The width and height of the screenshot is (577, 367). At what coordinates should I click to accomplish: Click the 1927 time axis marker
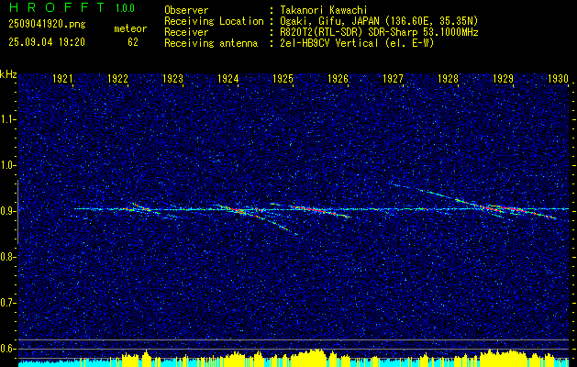point(393,79)
